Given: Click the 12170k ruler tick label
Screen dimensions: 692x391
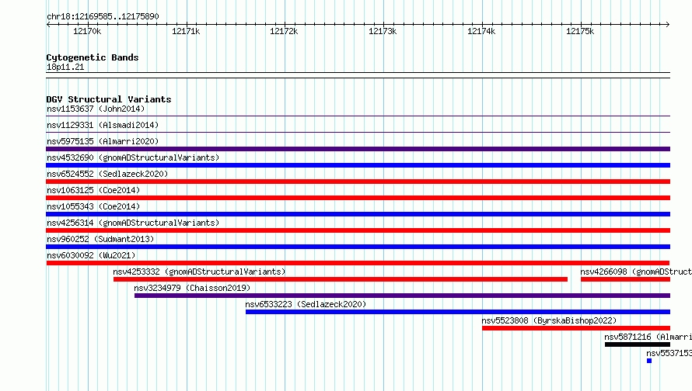Looking at the screenshot, I should coord(87,31).
